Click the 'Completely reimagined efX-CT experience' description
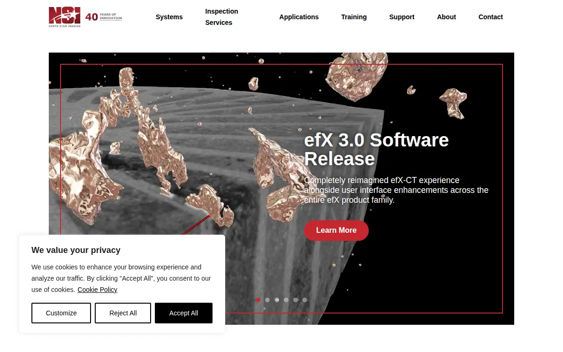This screenshot has width=563, height=352. coord(396,190)
